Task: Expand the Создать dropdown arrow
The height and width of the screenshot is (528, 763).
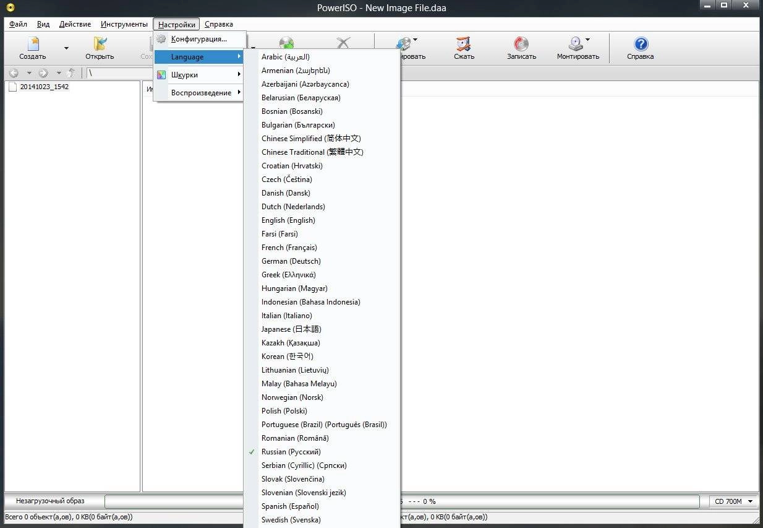Action: point(66,48)
